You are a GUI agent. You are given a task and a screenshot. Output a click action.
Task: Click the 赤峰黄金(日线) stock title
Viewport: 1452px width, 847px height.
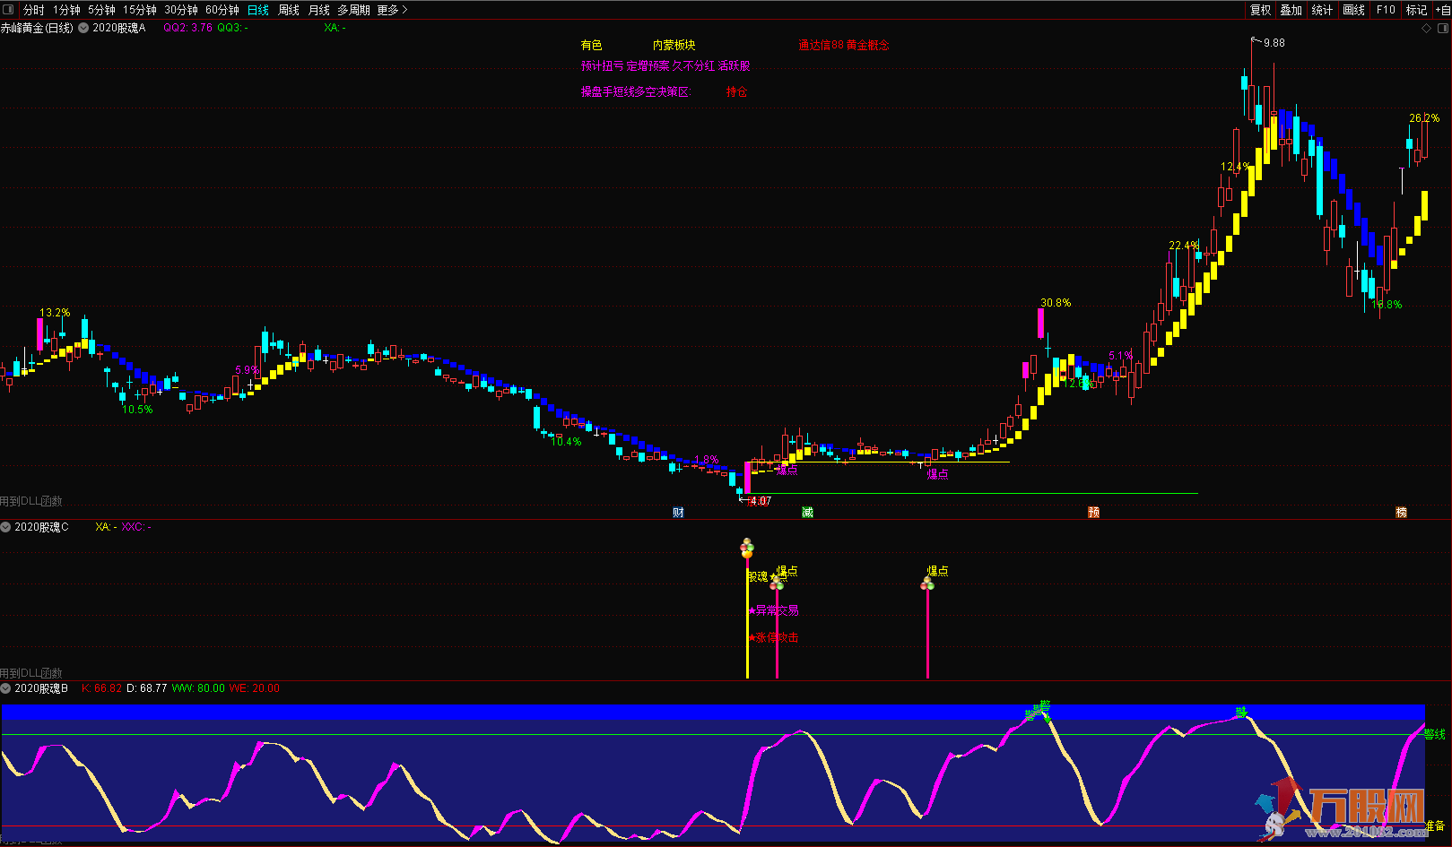[x=37, y=28]
